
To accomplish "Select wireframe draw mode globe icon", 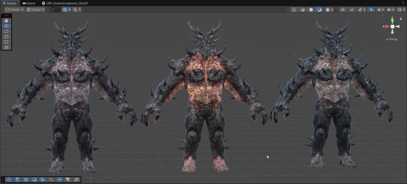I will point(294,10).
